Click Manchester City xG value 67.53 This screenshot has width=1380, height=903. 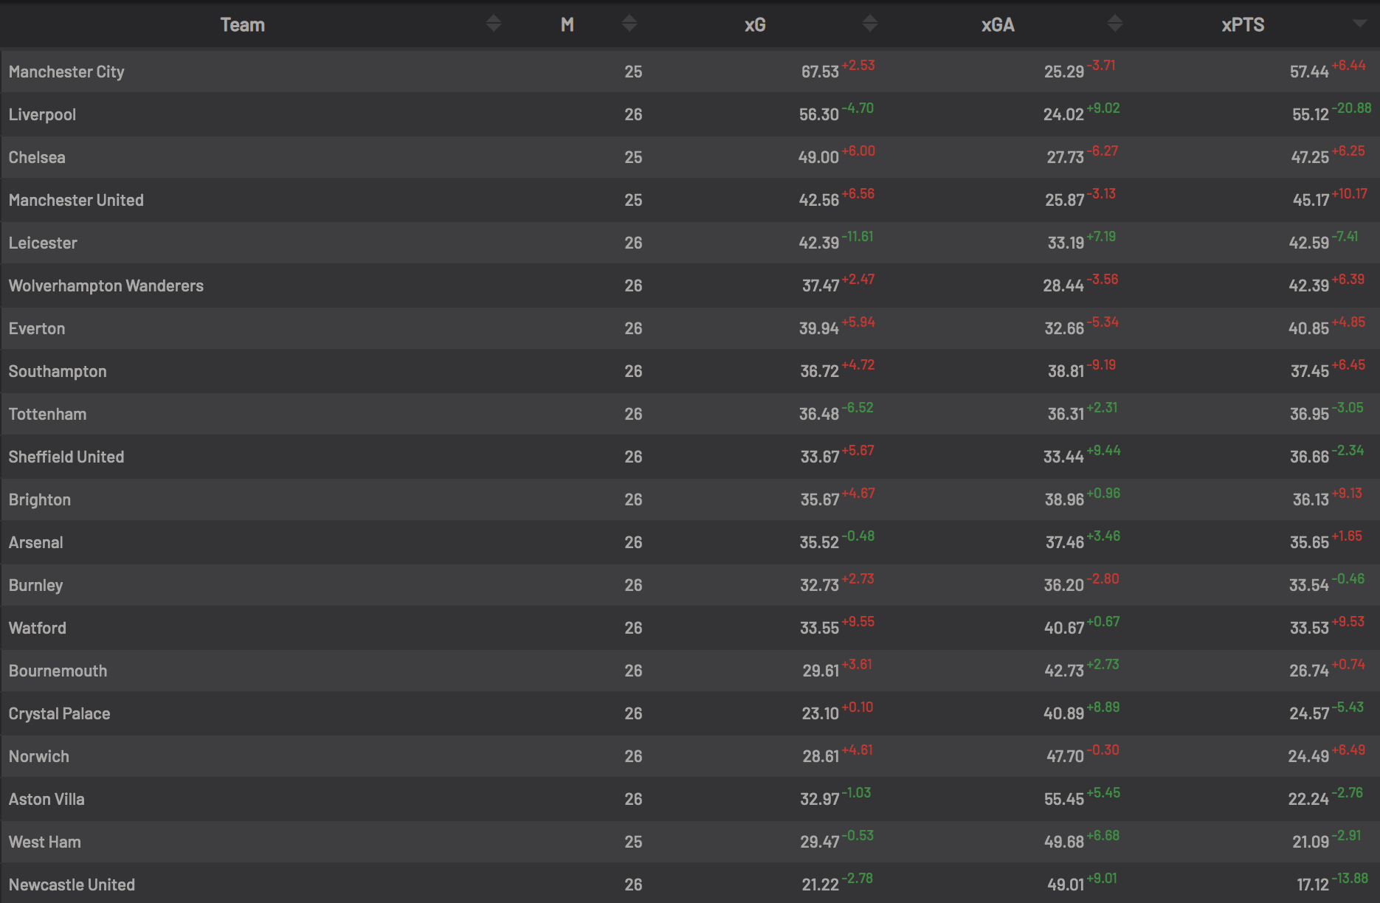820,72
